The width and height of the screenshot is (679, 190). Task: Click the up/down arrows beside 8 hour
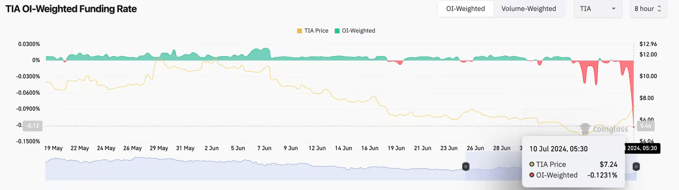pos(659,9)
